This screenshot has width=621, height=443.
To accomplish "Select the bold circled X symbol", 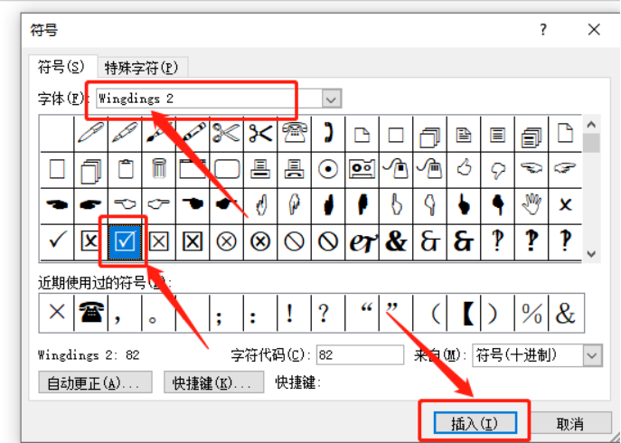I will [260, 241].
